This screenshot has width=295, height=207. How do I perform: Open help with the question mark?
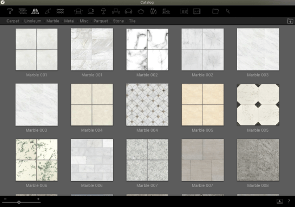[x=289, y=202]
